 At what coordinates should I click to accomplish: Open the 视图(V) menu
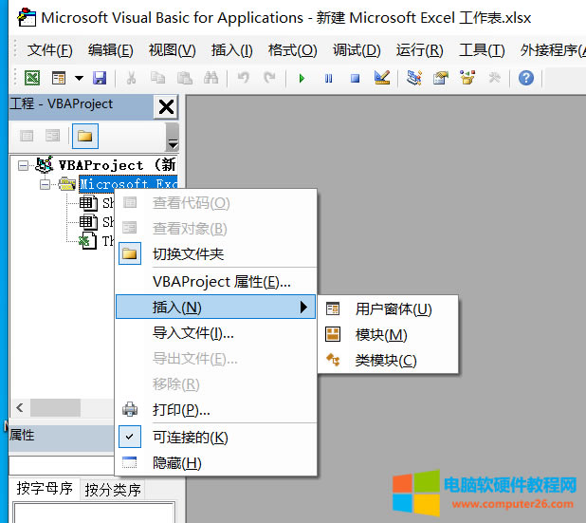click(x=172, y=50)
